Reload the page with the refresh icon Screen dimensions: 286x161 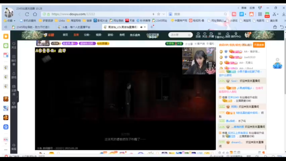[27, 14]
